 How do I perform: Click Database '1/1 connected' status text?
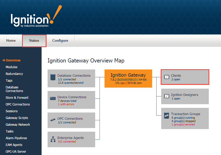(x=67, y=79)
